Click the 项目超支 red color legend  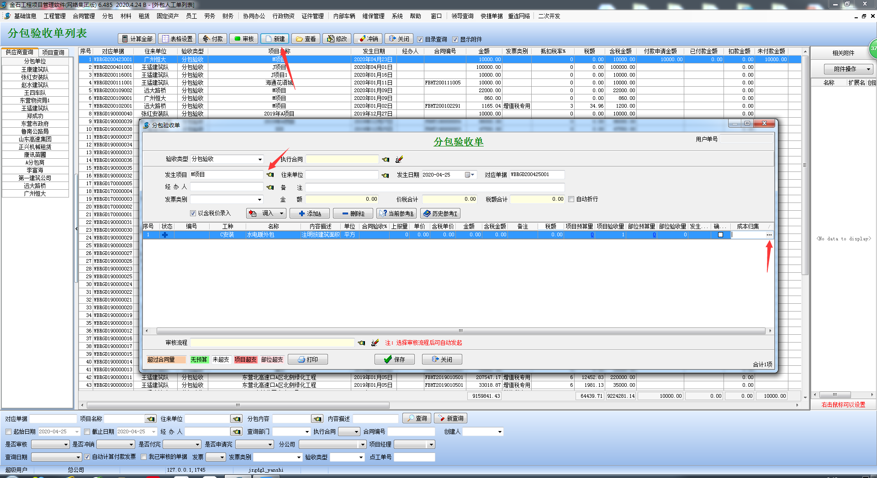click(246, 359)
